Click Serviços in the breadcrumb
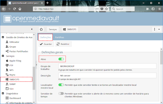This screenshot has height=104, width=163. tap(53, 29)
